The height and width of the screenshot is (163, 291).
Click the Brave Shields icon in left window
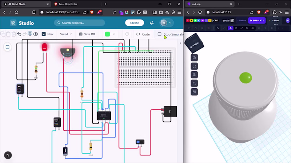tap(92, 12)
